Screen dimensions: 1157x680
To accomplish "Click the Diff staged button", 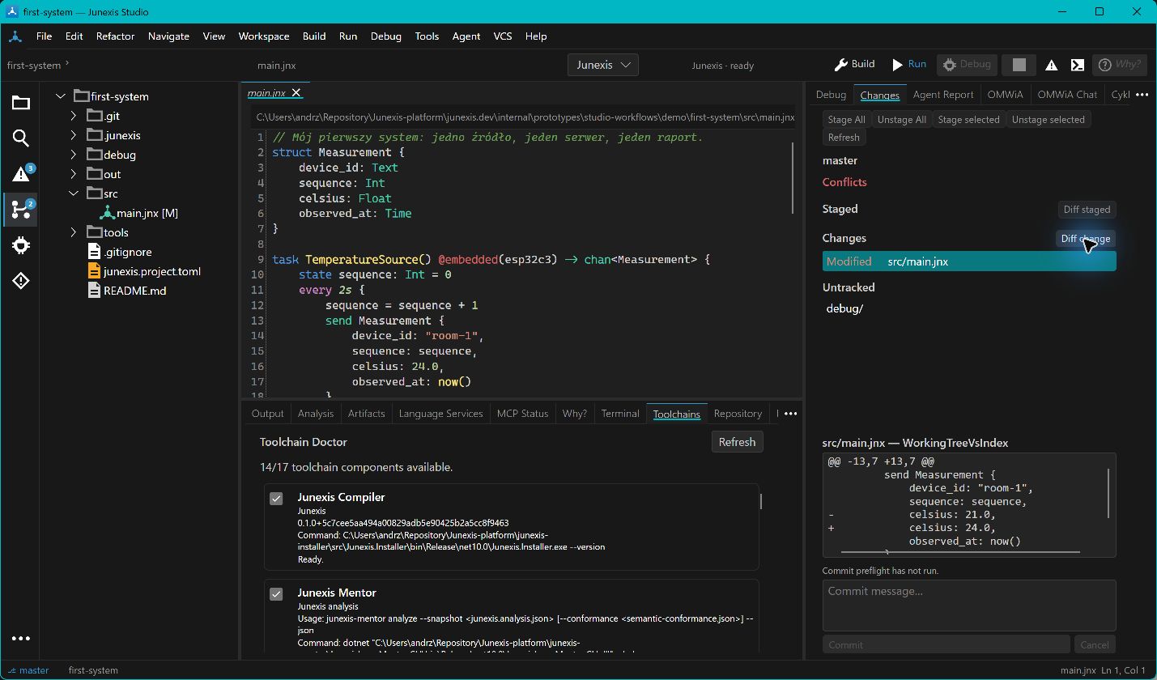I will [1087, 210].
